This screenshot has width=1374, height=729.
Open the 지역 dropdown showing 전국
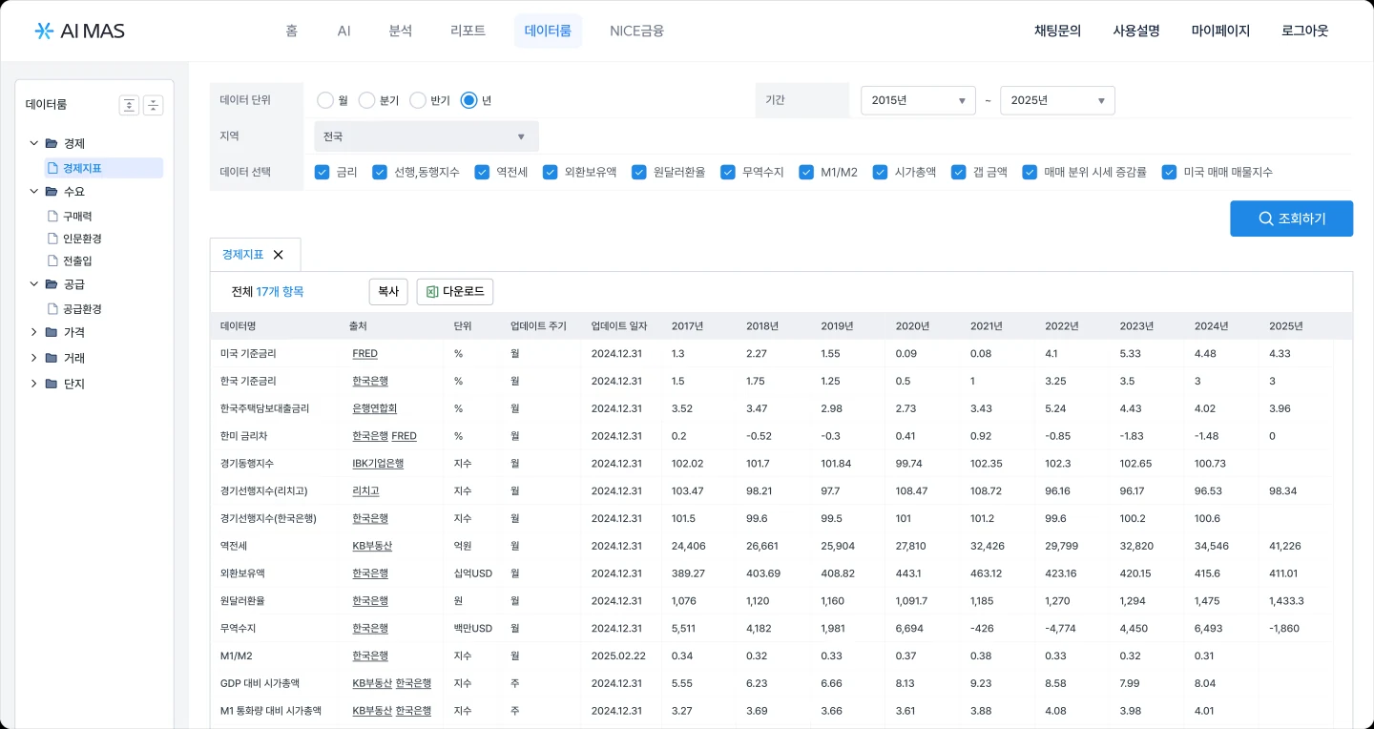pos(427,136)
